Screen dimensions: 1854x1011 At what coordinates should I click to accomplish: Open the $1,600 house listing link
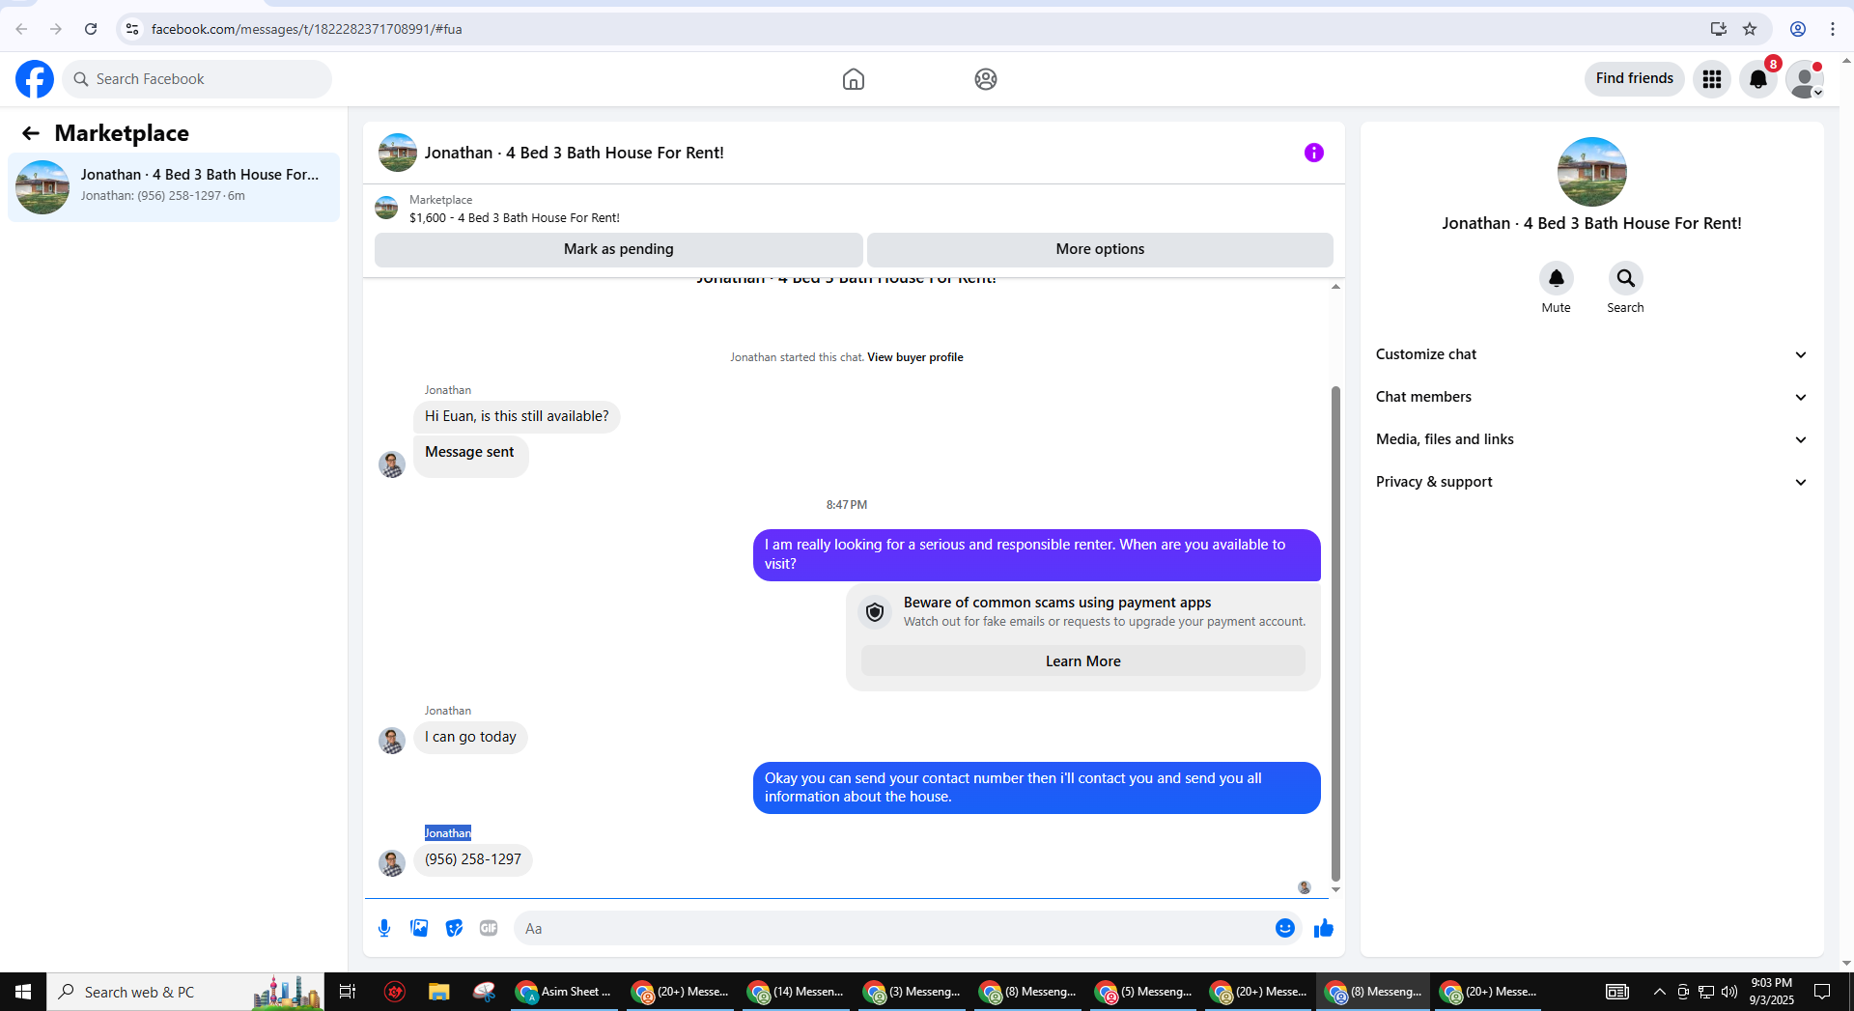pos(515,218)
